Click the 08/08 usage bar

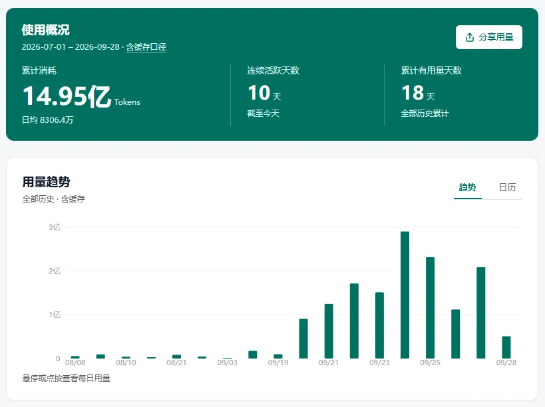[x=75, y=357]
